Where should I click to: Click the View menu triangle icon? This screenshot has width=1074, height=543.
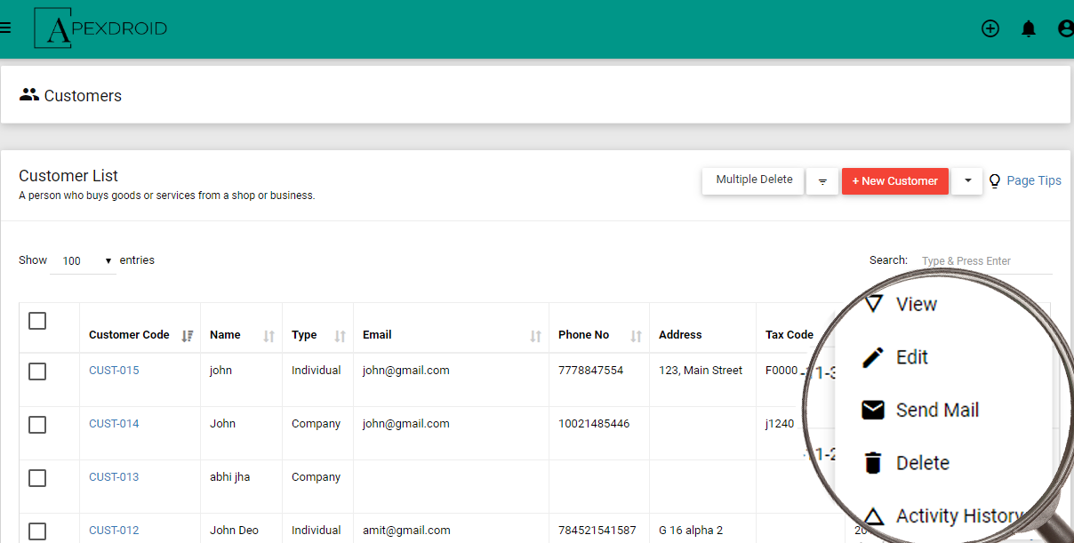coord(874,304)
